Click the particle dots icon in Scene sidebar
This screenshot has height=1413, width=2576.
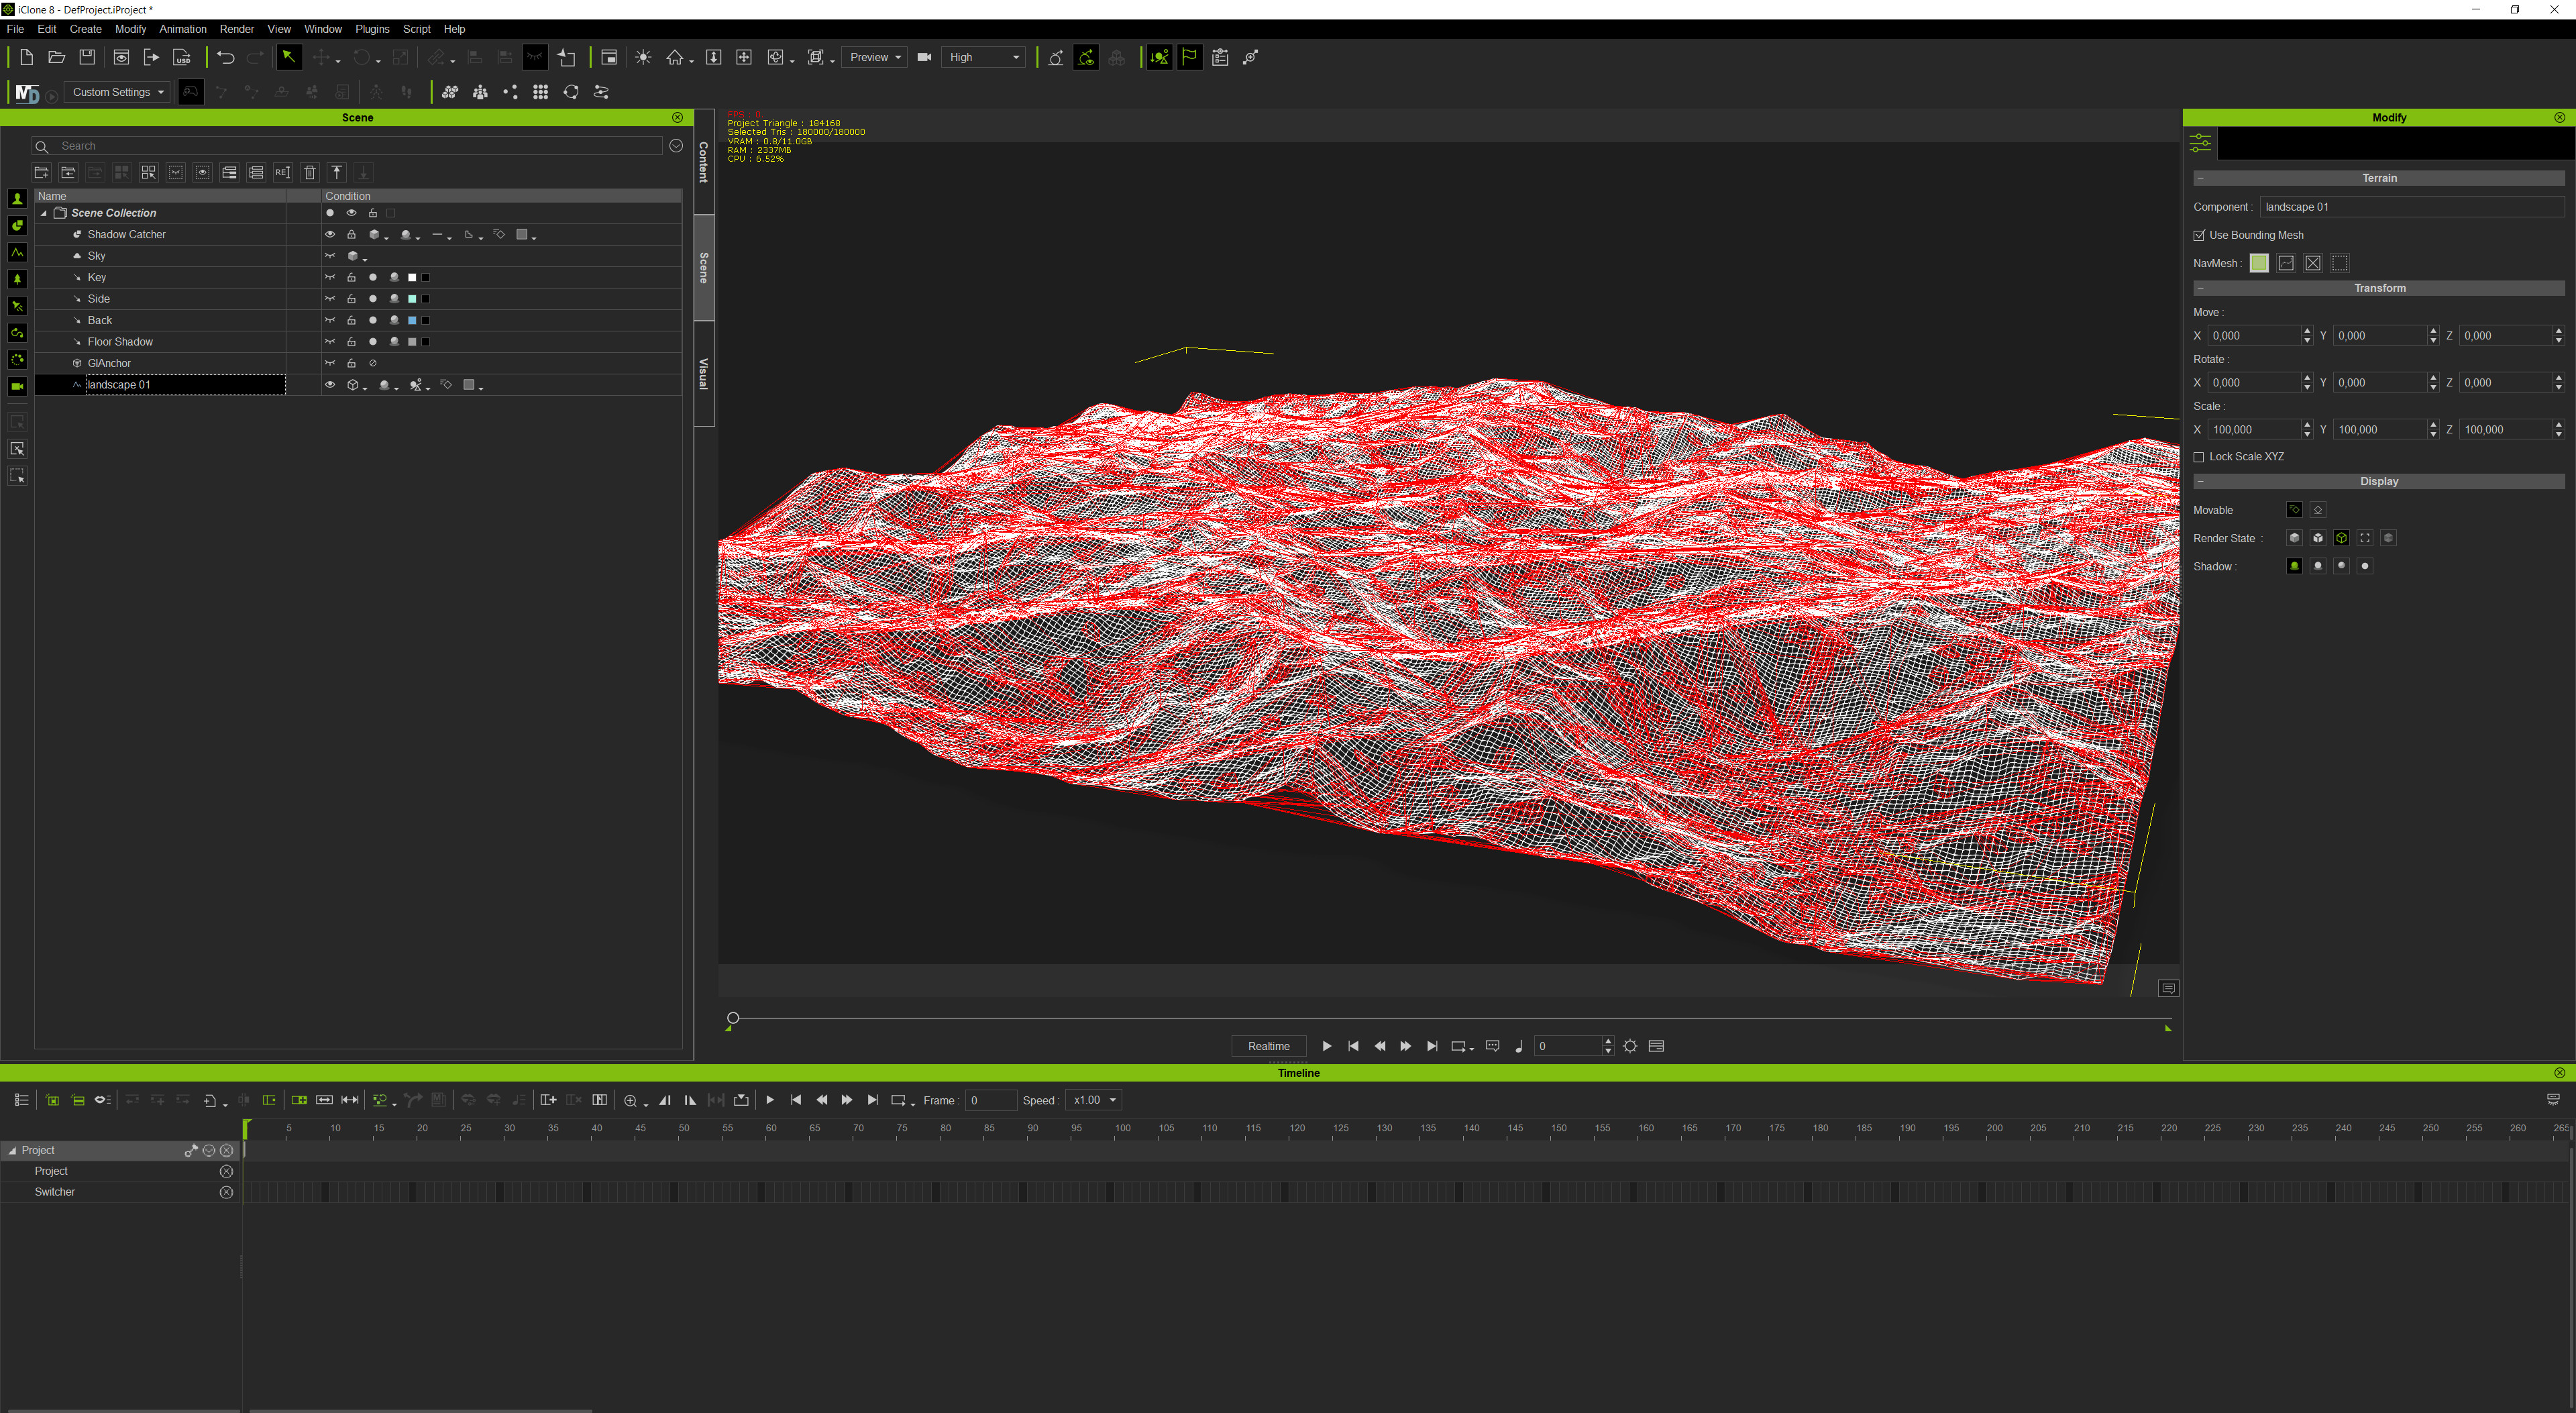click(17, 360)
